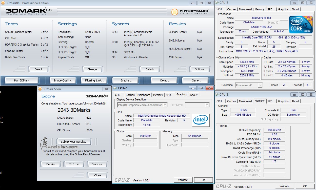The image size is (316, 190).
Task: Click the Intel logo in Graphics CPU-Z window
Action: click(201, 120)
